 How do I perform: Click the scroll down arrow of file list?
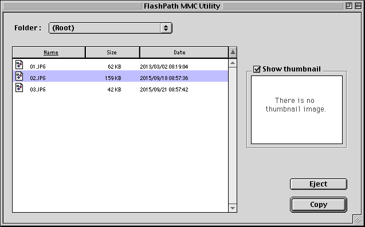point(233,208)
